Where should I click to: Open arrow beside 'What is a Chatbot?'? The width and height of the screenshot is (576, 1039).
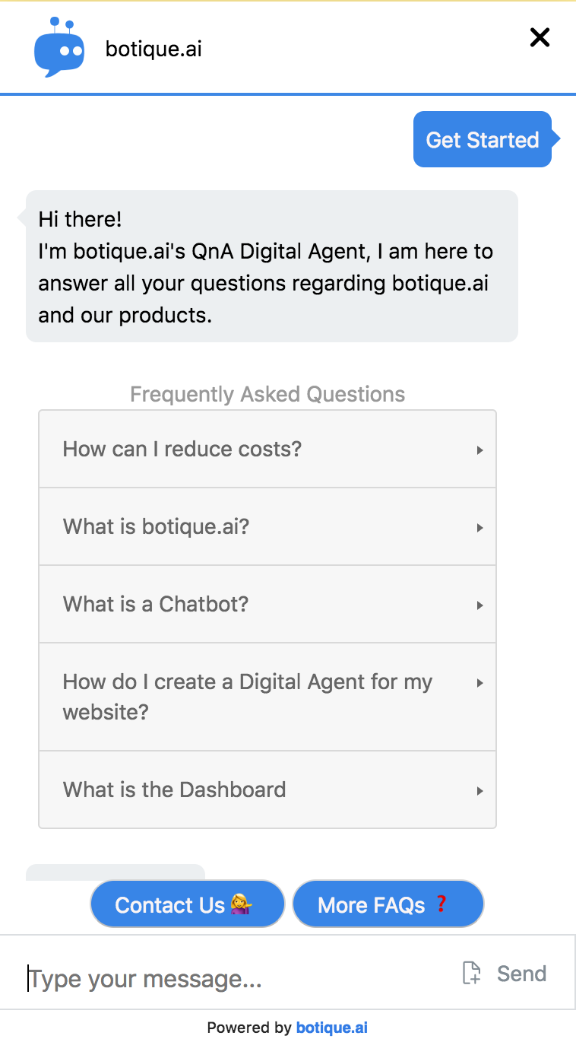pyautogui.click(x=479, y=605)
